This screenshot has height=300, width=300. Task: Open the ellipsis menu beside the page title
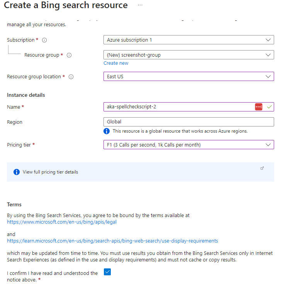pyautogui.click(x=140, y=5)
